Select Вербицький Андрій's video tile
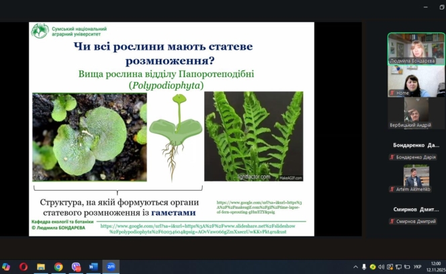This screenshot has width=446, height=274. tap(416, 113)
